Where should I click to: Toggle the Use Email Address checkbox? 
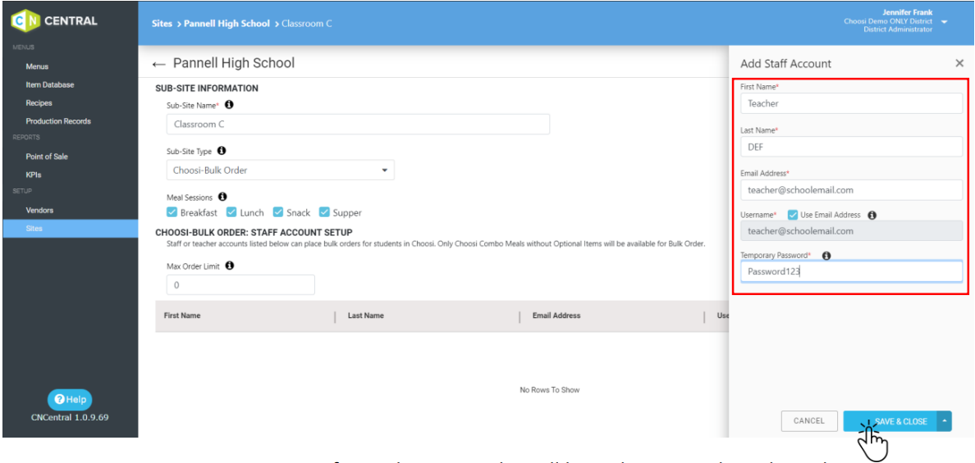[x=792, y=215]
